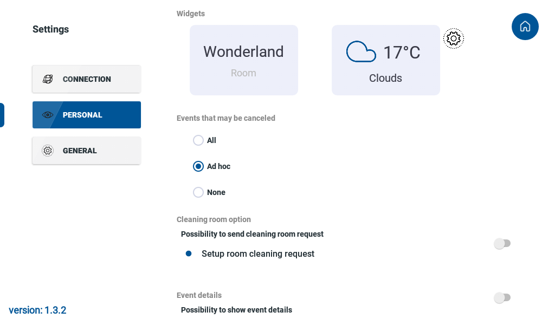Open Setup room cleaning request
This screenshot has height=325, width=555.
point(258,254)
